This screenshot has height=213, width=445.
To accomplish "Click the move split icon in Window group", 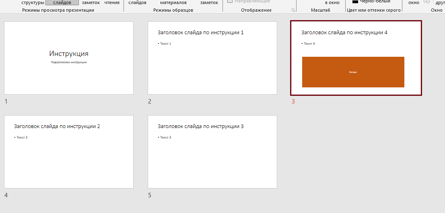I will pos(426,2).
